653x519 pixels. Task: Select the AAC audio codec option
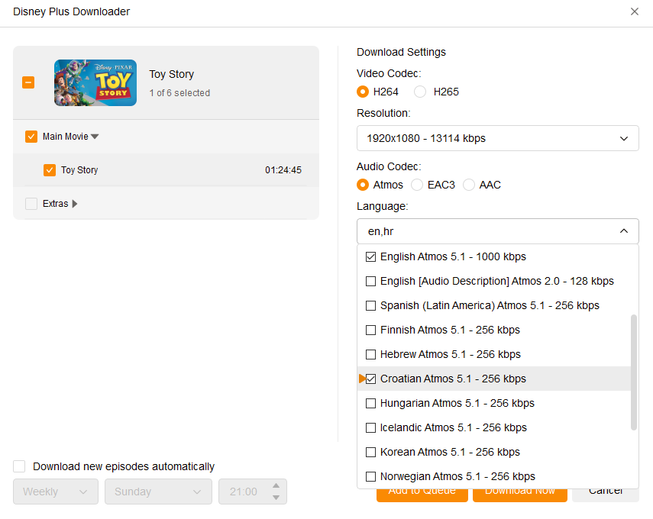pos(469,185)
